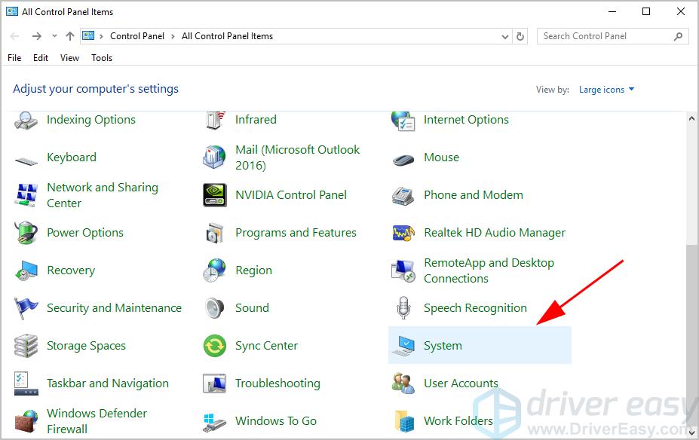699x440 pixels.
Task: Click the Speech Recognition microphone icon
Action: click(403, 308)
